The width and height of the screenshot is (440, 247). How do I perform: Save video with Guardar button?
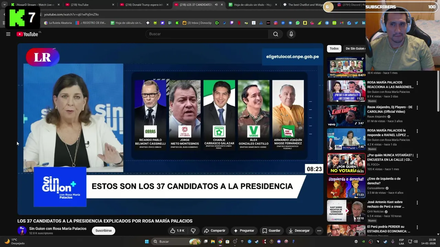[x=272, y=231]
